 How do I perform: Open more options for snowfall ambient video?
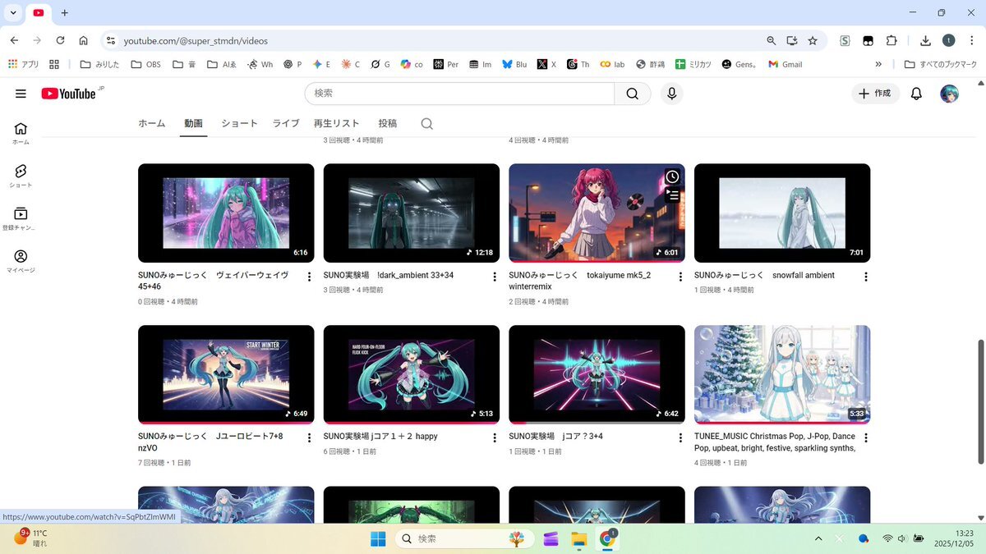[x=865, y=277]
